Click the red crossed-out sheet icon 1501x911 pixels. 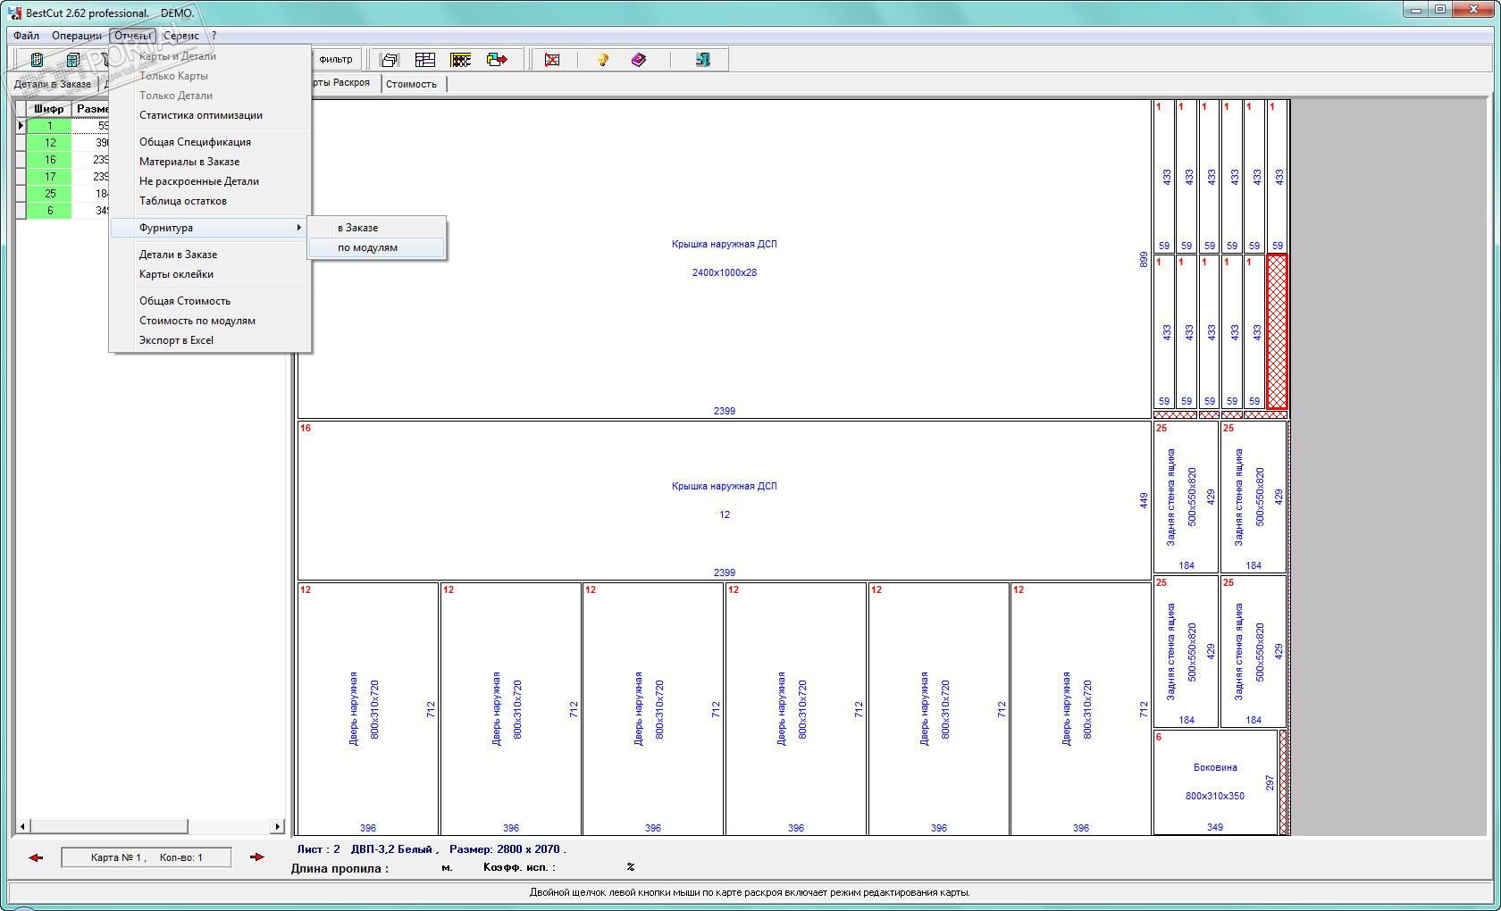pos(552,60)
